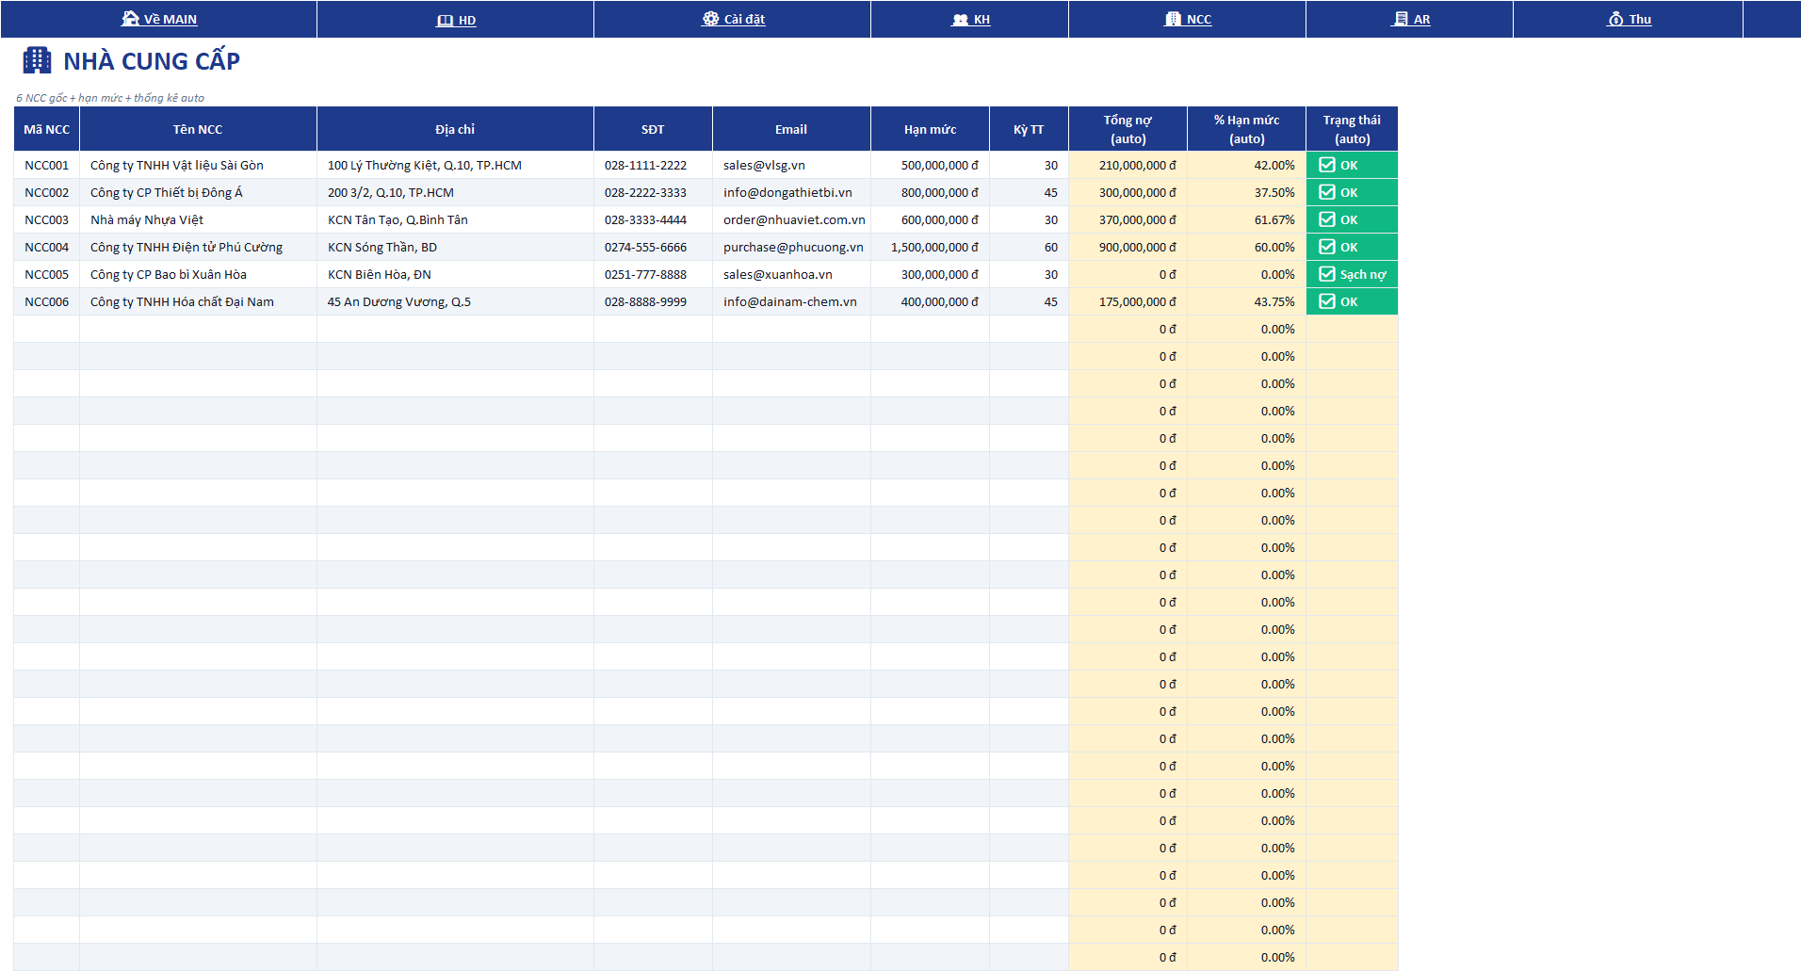Select the Trạng thái (auto) header cell

pos(1352,129)
